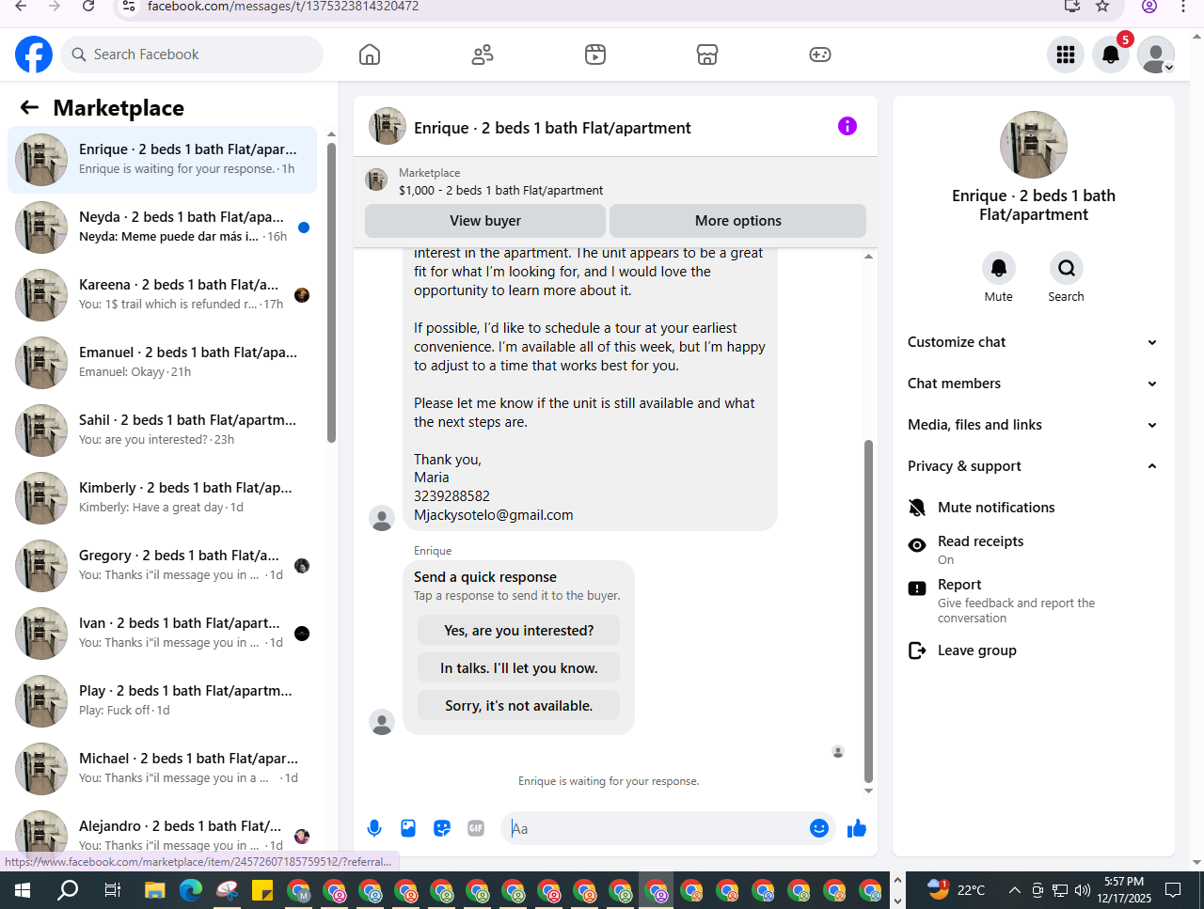Open the Windows Start menu
This screenshot has width=1204, height=909.
(23, 889)
